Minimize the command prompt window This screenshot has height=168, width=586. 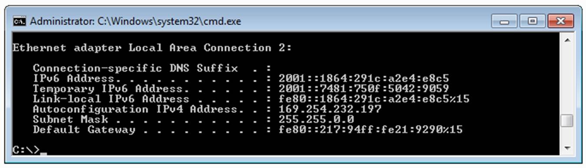point(505,21)
